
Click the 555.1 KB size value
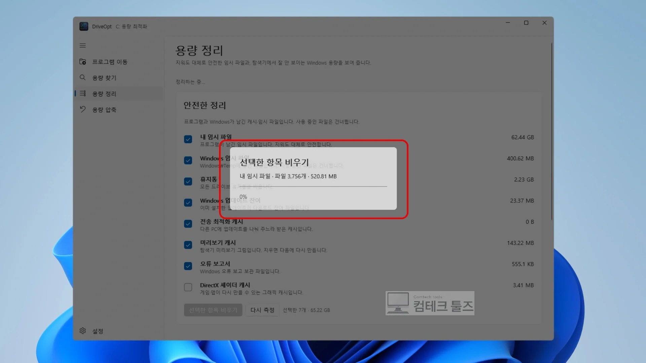[x=523, y=264]
